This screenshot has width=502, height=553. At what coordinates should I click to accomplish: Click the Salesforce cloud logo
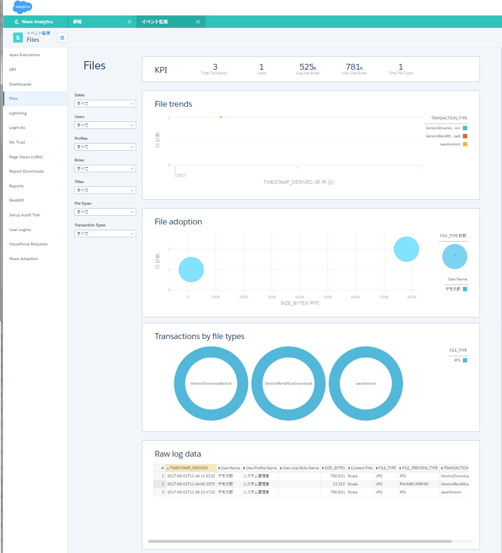[22, 7]
